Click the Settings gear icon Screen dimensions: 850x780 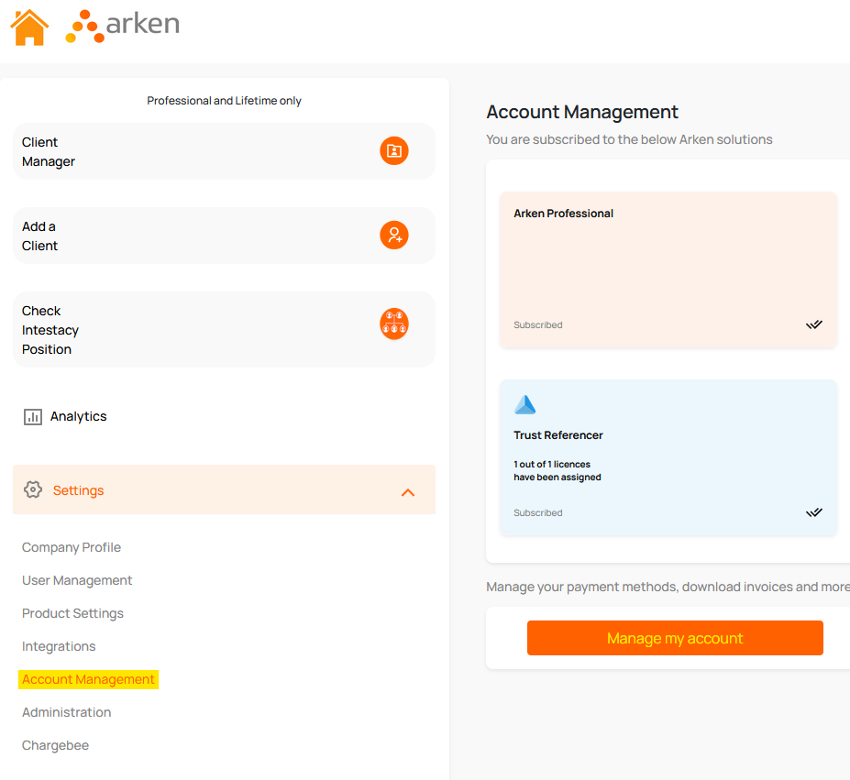point(33,489)
